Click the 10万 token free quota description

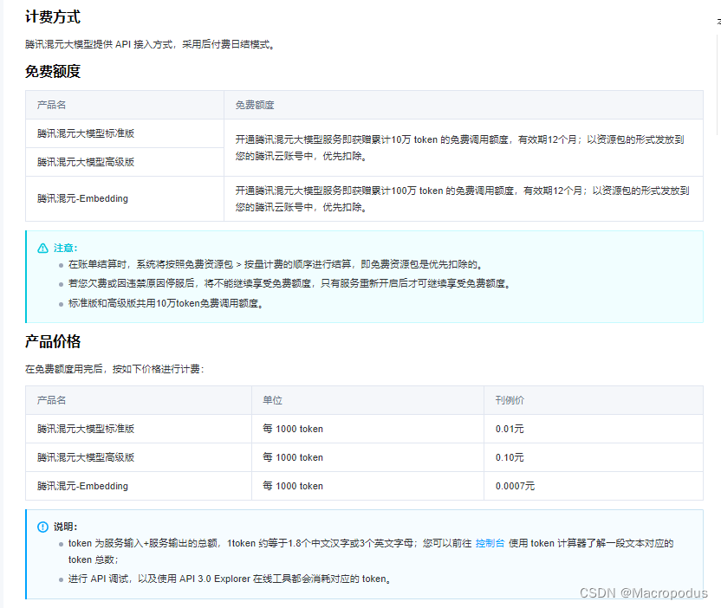pos(460,148)
